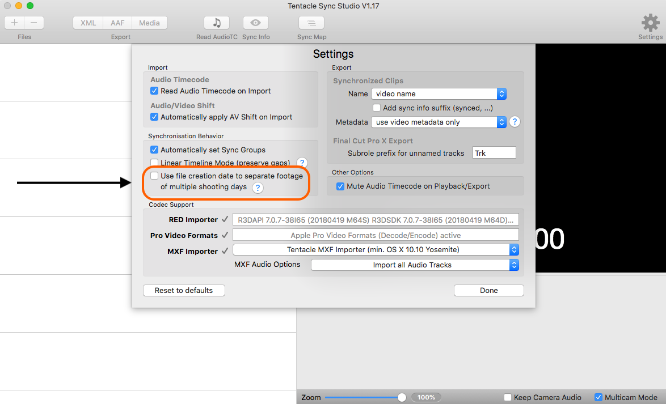
Task: Open Sync Info eye icon
Action: pyautogui.click(x=256, y=23)
